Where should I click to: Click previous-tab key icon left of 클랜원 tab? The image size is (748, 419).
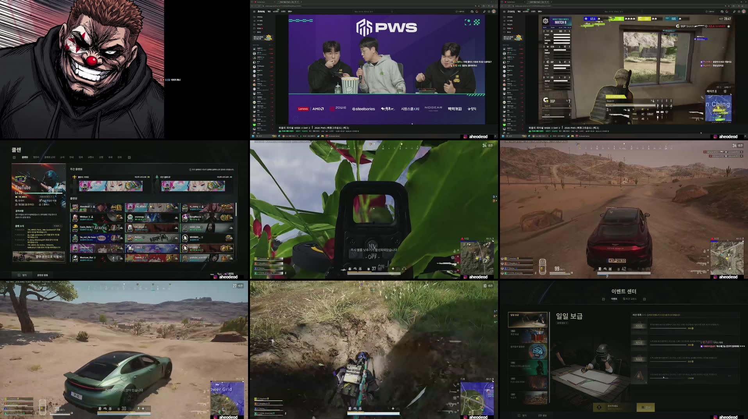coord(14,157)
